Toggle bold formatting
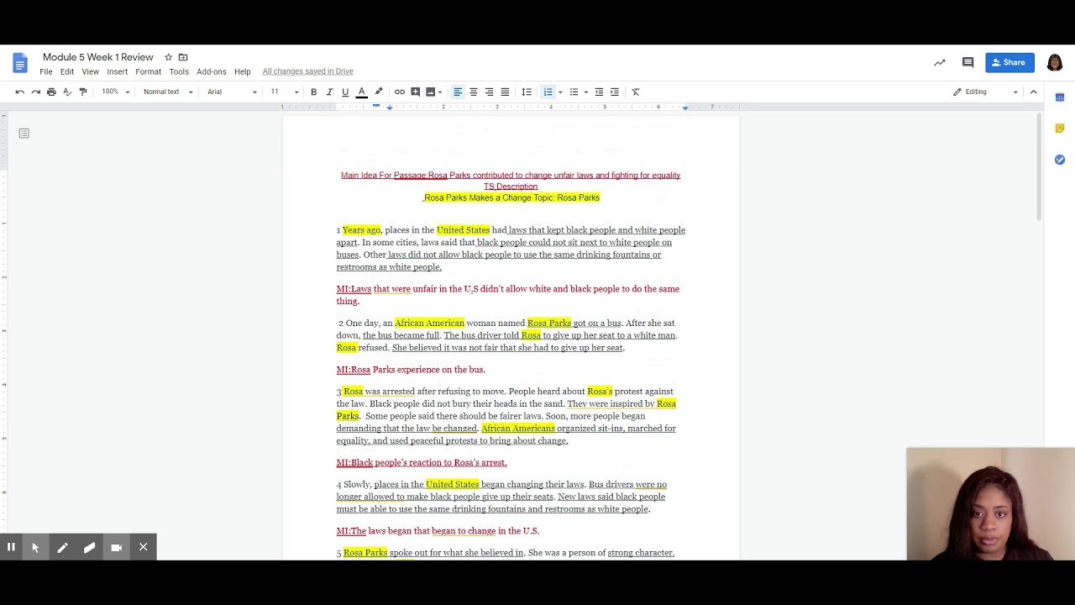The width and height of the screenshot is (1075, 605). 313,92
